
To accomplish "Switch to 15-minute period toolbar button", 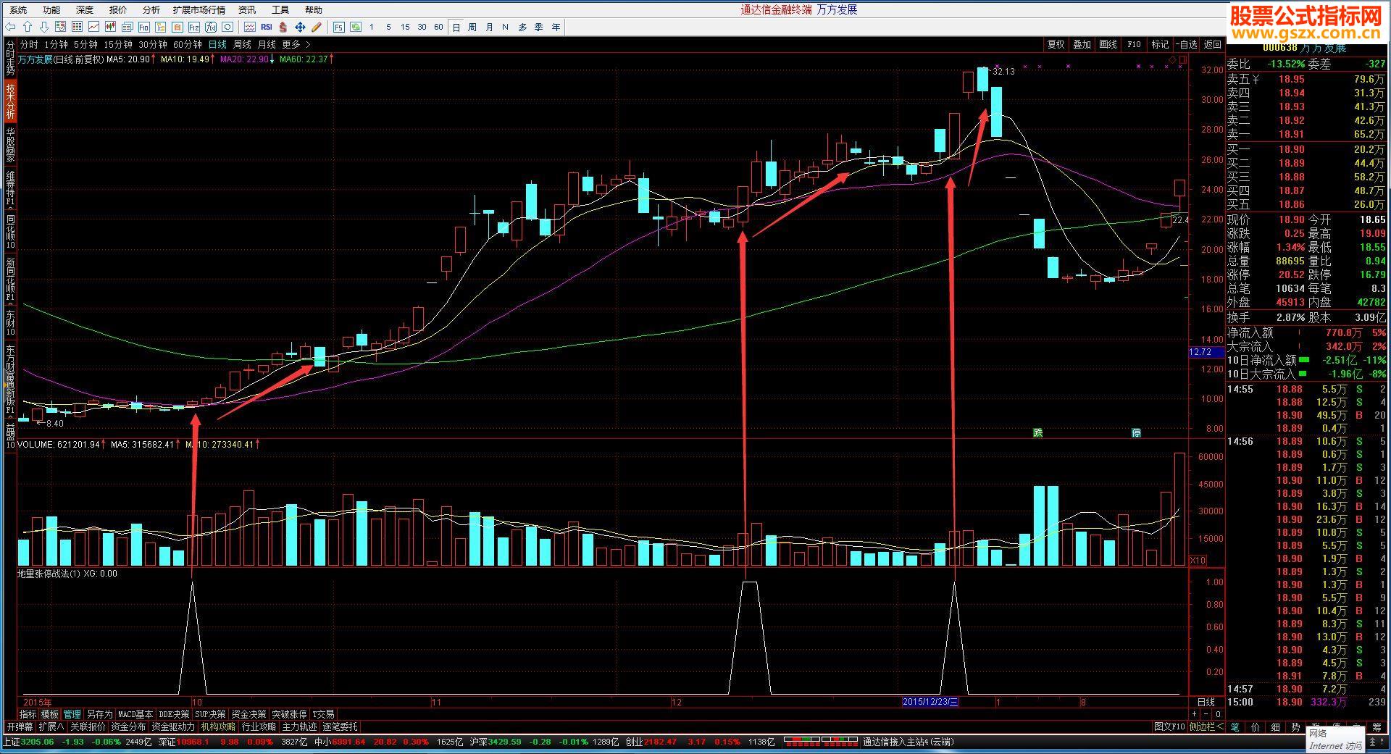I will [405, 27].
